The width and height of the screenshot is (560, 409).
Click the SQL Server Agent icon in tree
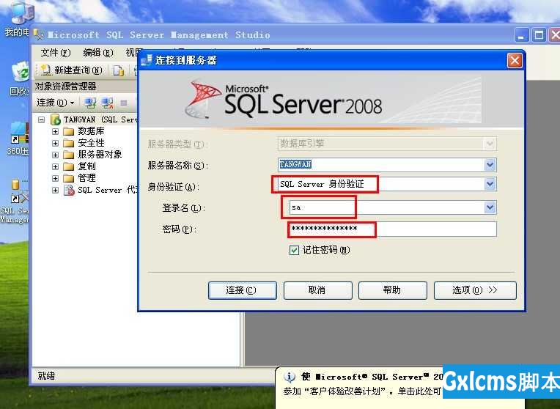pyautogui.click(x=69, y=190)
